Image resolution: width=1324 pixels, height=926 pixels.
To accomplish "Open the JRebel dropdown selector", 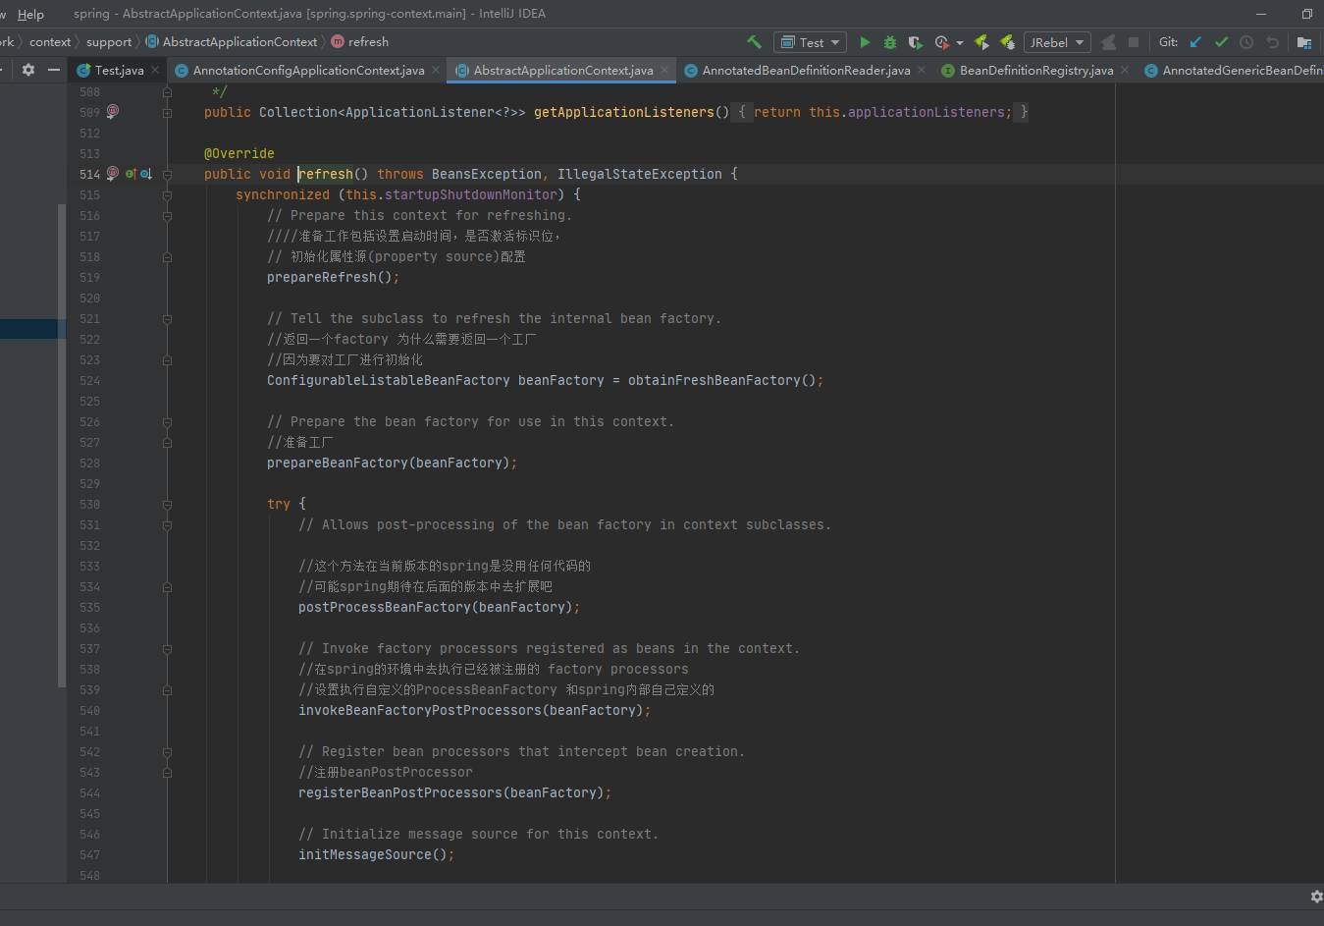I will click(x=1057, y=42).
